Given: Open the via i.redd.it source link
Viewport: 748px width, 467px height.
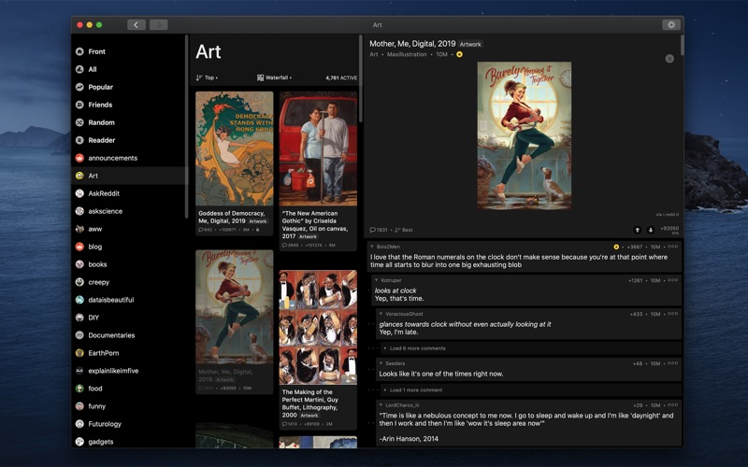Looking at the screenshot, I should pos(667,215).
